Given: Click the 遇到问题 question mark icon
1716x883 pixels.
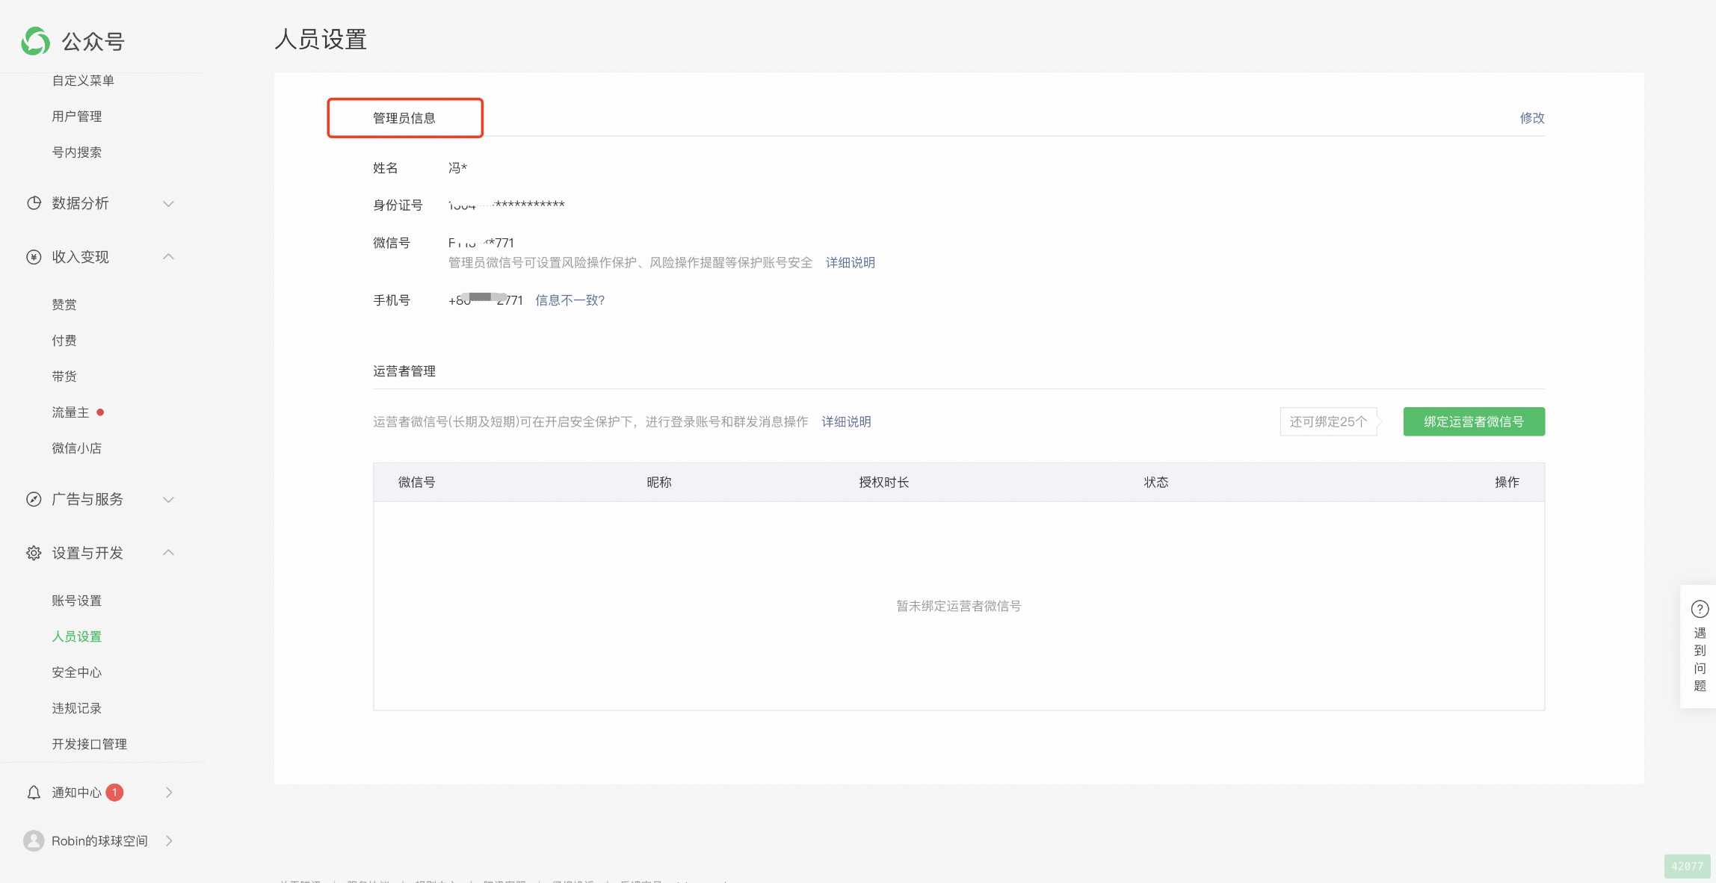Looking at the screenshot, I should coord(1700,609).
